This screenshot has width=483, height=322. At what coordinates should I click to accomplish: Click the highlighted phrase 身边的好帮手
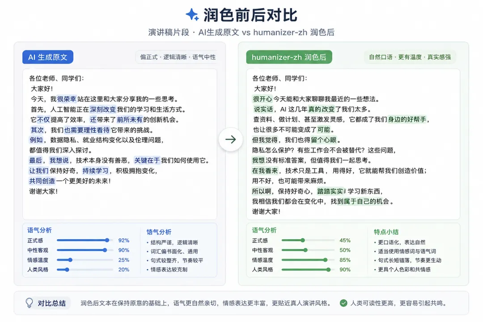pyautogui.click(x=407, y=119)
